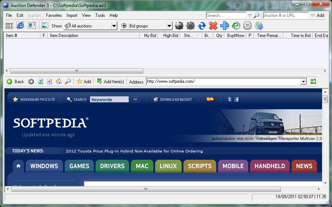Viewport: 332px width, 207px height.
Task: Toggle the Internet Explorer browser view icon
Action: (x=21, y=26)
